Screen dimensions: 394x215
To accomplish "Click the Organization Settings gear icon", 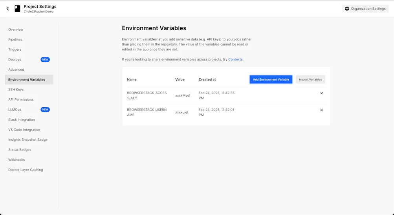I will click(x=347, y=9).
